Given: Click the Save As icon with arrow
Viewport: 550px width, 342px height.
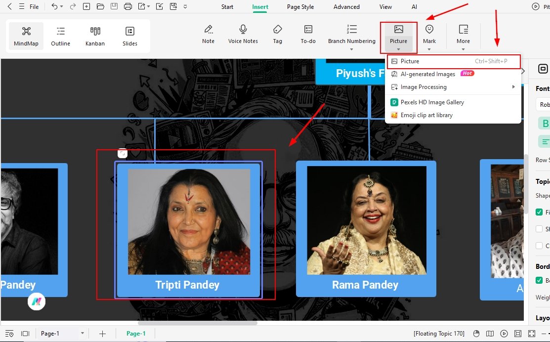Looking at the screenshot, I should pyautogui.click(x=173, y=6).
